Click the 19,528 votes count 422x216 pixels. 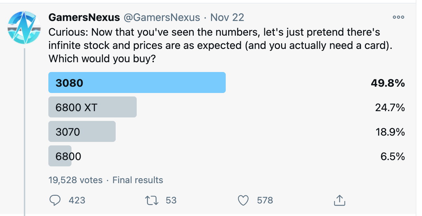click(x=76, y=180)
